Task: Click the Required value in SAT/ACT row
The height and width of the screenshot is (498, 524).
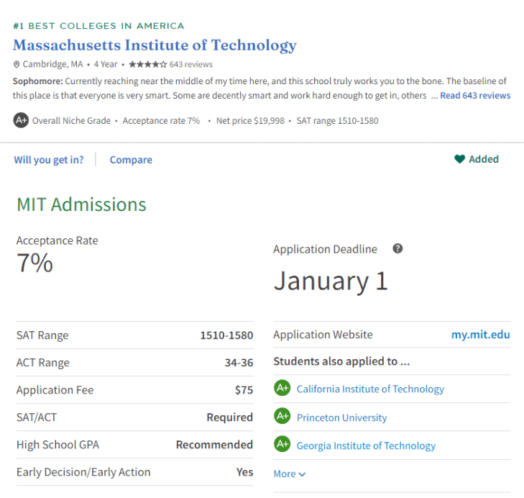Action: pos(230,417)
